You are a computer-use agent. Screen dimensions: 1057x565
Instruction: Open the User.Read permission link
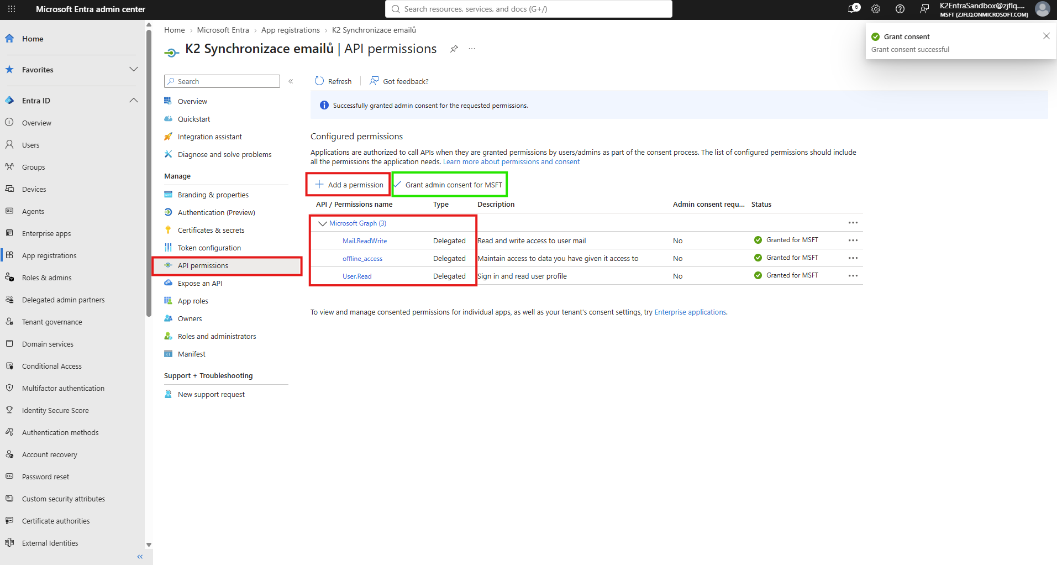pyautogui.click(x=357, y=276)
